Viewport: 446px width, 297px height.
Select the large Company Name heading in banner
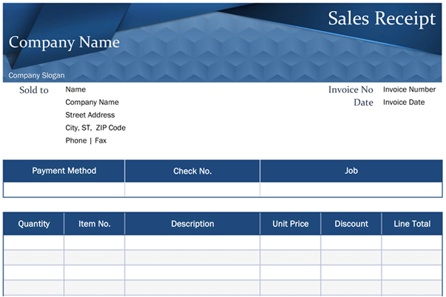click(x=64, y=42)
